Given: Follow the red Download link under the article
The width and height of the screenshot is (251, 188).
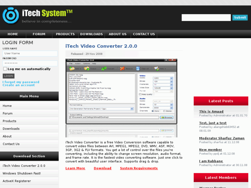Looking at the screenshot, I should [x=103, y=168].
